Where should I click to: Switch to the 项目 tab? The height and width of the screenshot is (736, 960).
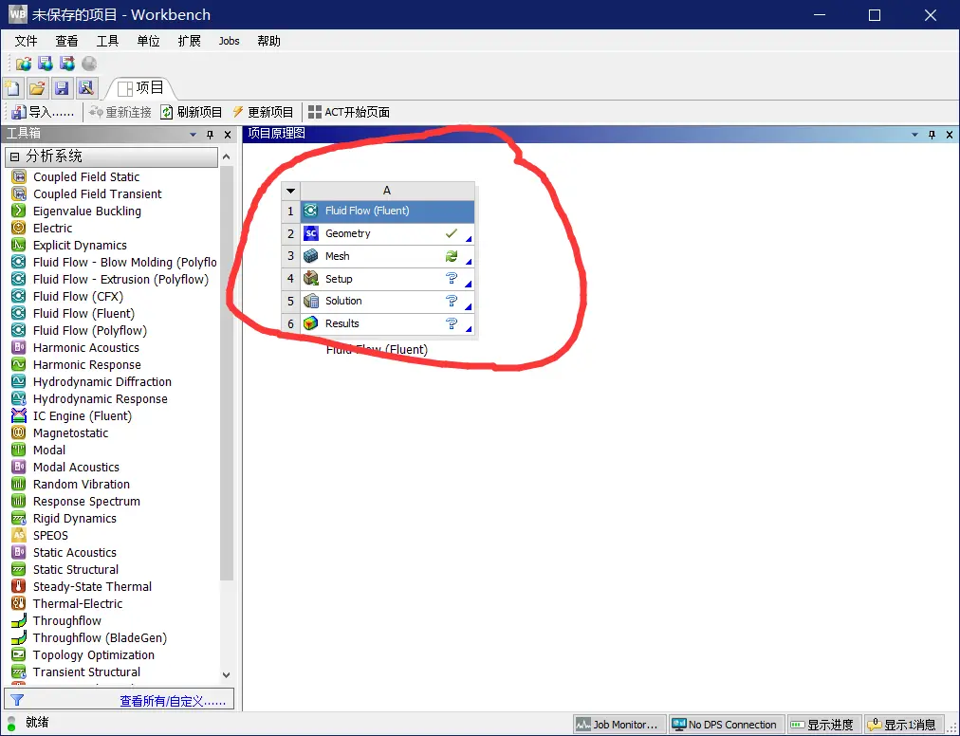tap(141, 88)
